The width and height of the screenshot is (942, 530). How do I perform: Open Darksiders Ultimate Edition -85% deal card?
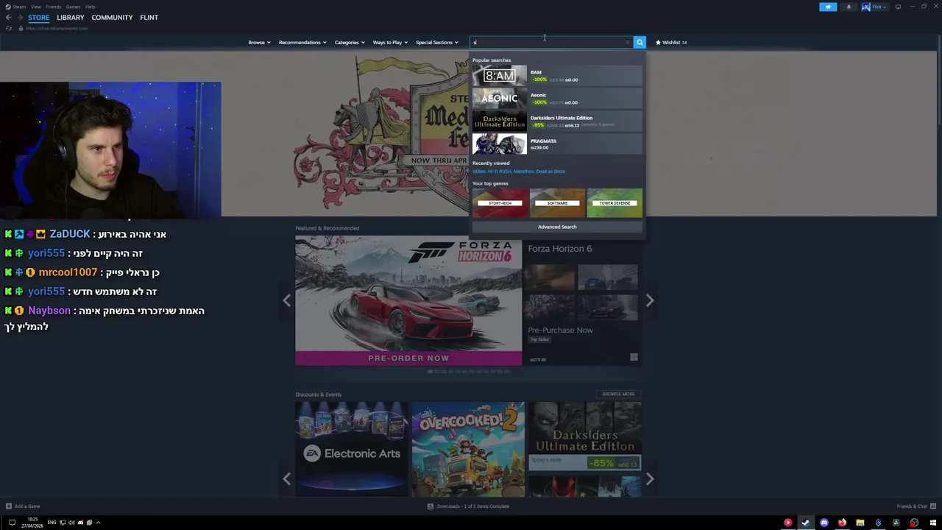584,436
